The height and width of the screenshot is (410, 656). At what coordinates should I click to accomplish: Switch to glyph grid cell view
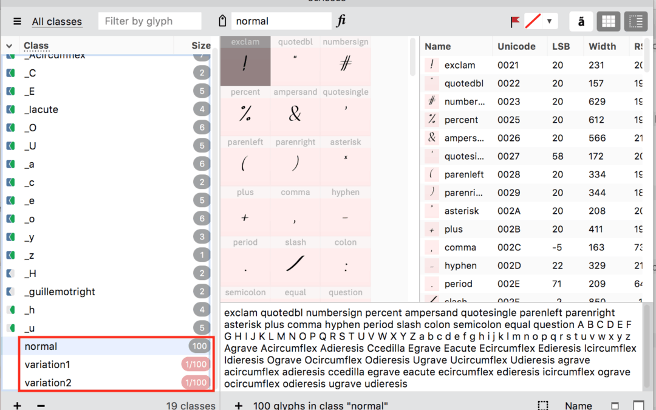coord(609,21)
